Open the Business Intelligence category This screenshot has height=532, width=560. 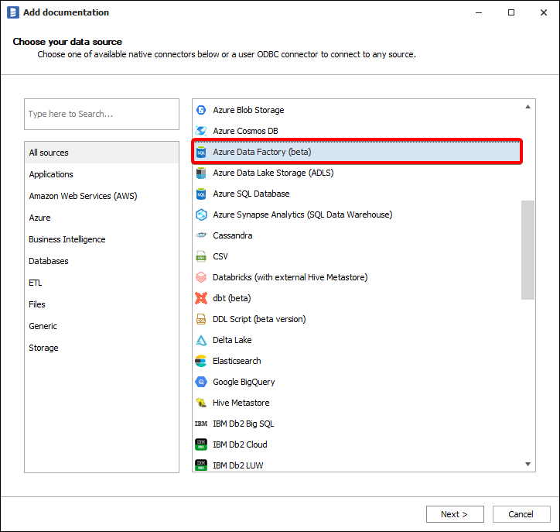(67, 239)
